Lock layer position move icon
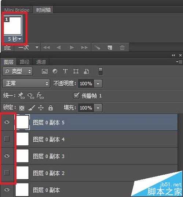183x197 pixels. point(41,108)
